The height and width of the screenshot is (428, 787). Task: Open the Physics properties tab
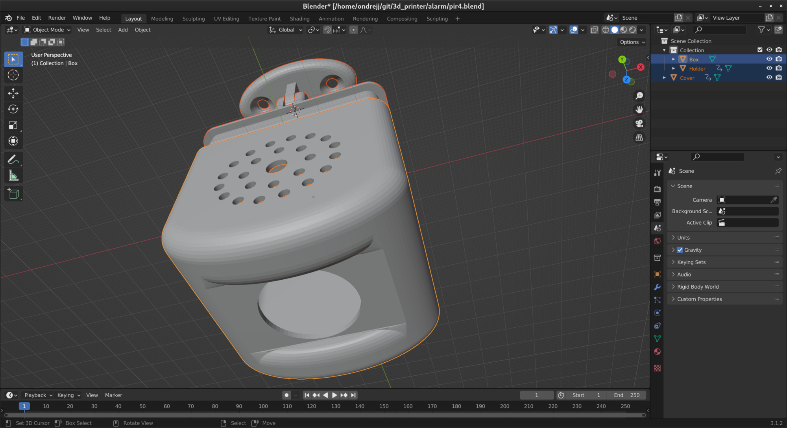pos(657,313)
